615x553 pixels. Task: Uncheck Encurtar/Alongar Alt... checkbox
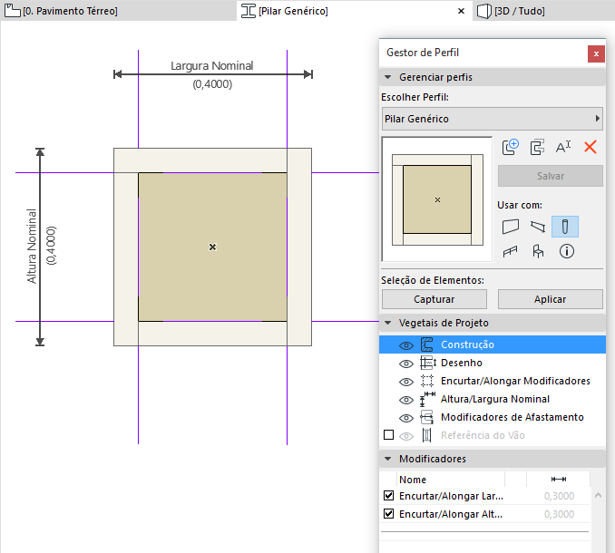[388, 513]
